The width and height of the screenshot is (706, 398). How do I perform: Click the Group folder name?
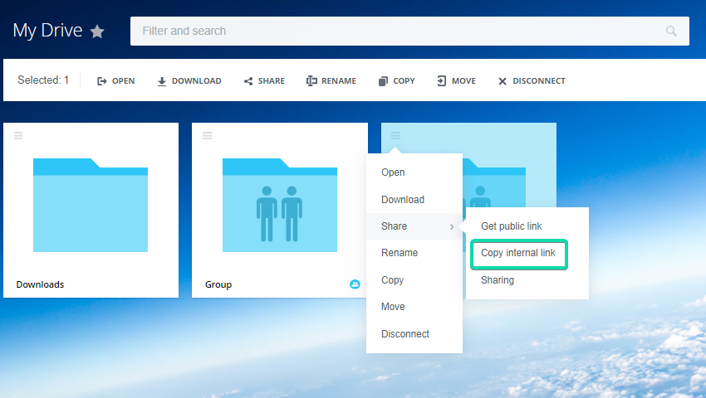[x=218, y=284]
